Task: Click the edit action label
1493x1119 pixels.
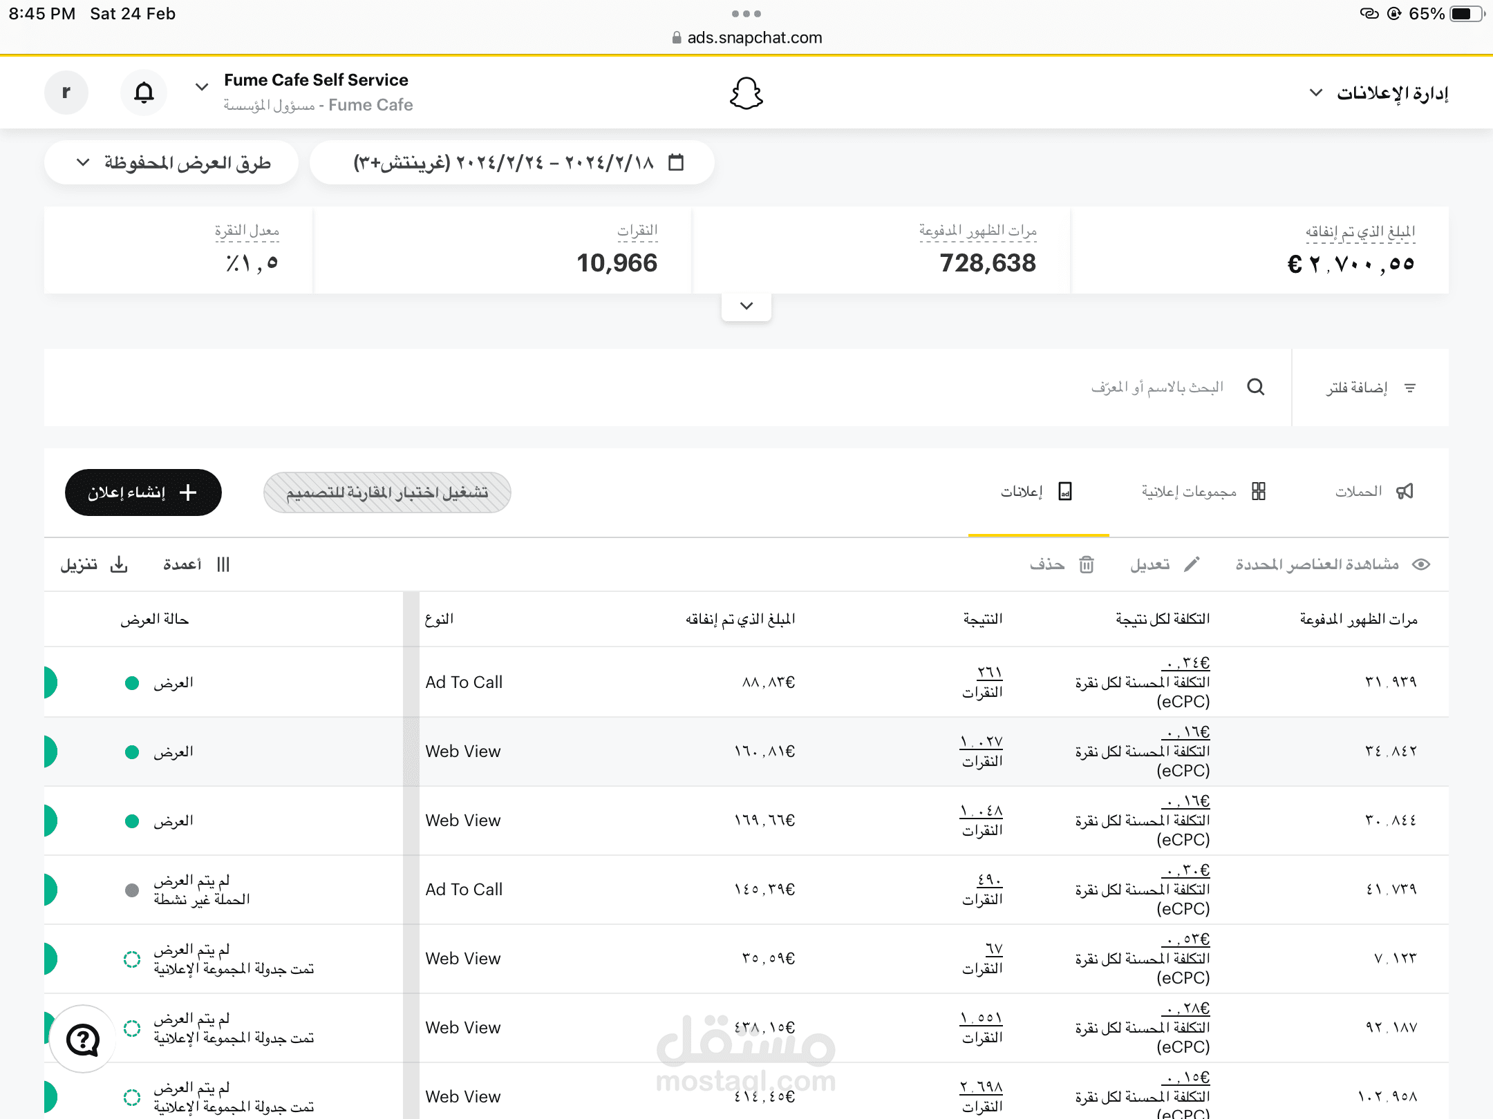Action: (x=1150, y=564)
